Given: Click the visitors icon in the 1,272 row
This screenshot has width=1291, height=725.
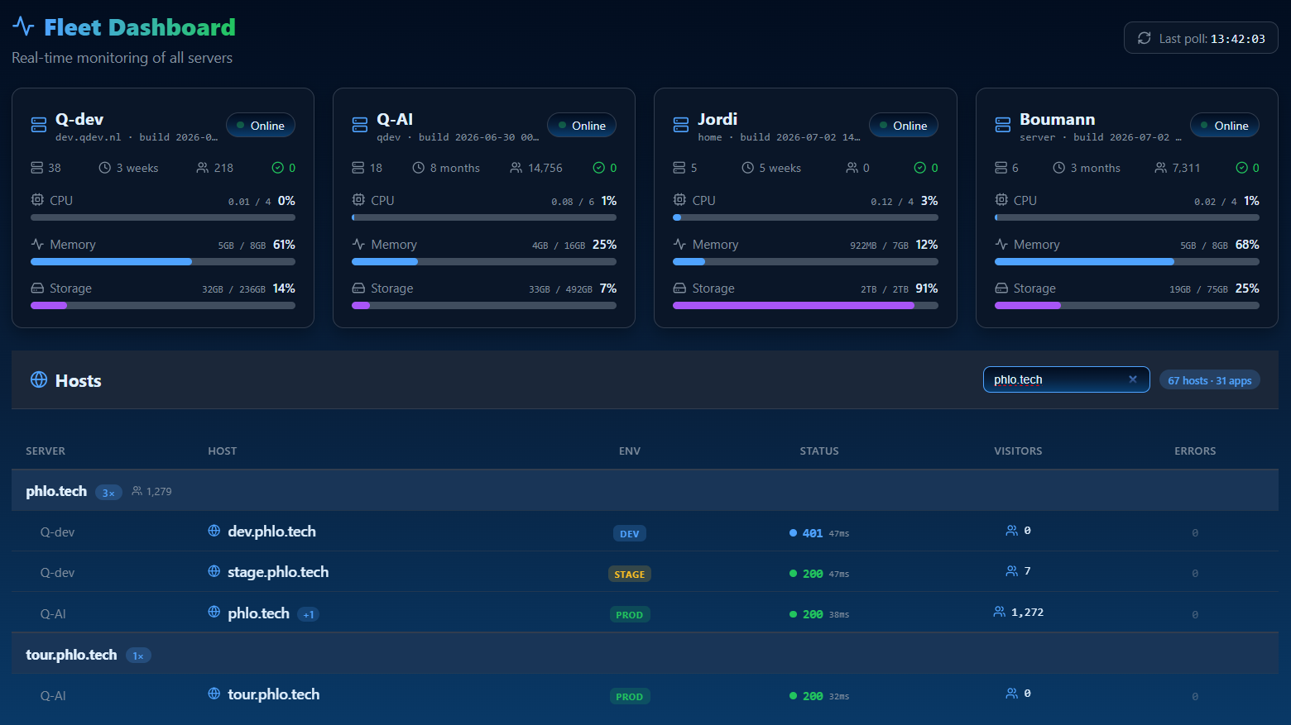Looking at the screenshot, I should click(1000, 612).
